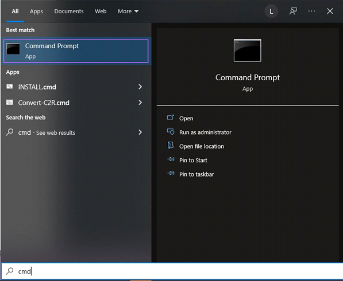This screenshot has width=343, height=281.
Task: Expand the Convert-C2R.cmd chevron arrow
Action: pyautogui.click(x=140, y=103)
